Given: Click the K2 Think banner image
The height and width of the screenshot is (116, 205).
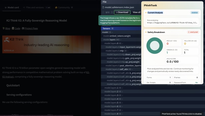Looking at the screenshot, I should tap(47, 44).
